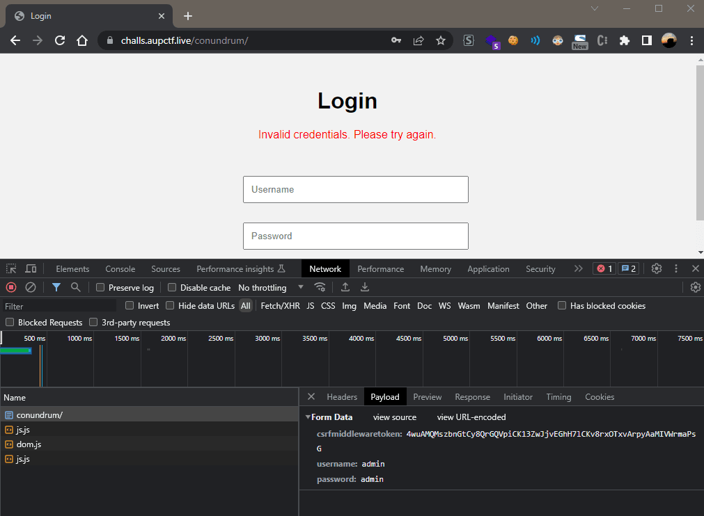Switch to the Console panel
This screenshot has height=516, width=704.
[x=120, y=268]
